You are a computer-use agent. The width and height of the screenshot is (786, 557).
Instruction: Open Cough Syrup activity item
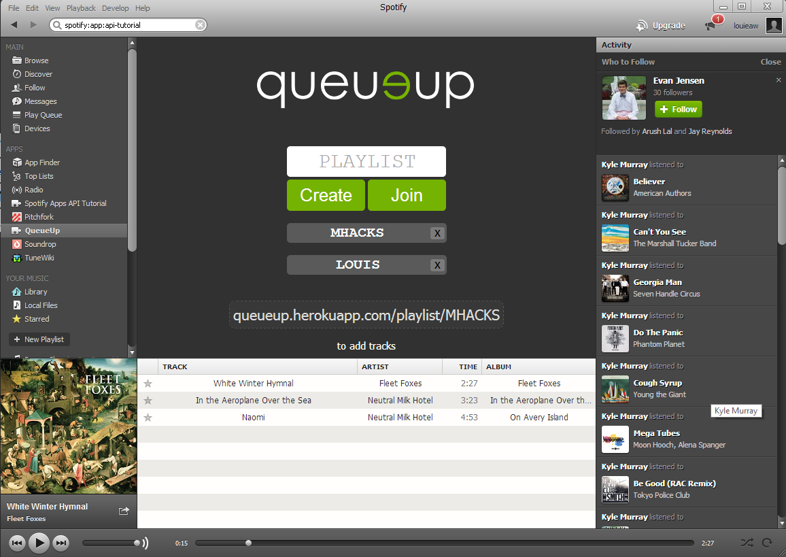pyautogui.click(x=657, y=382)
